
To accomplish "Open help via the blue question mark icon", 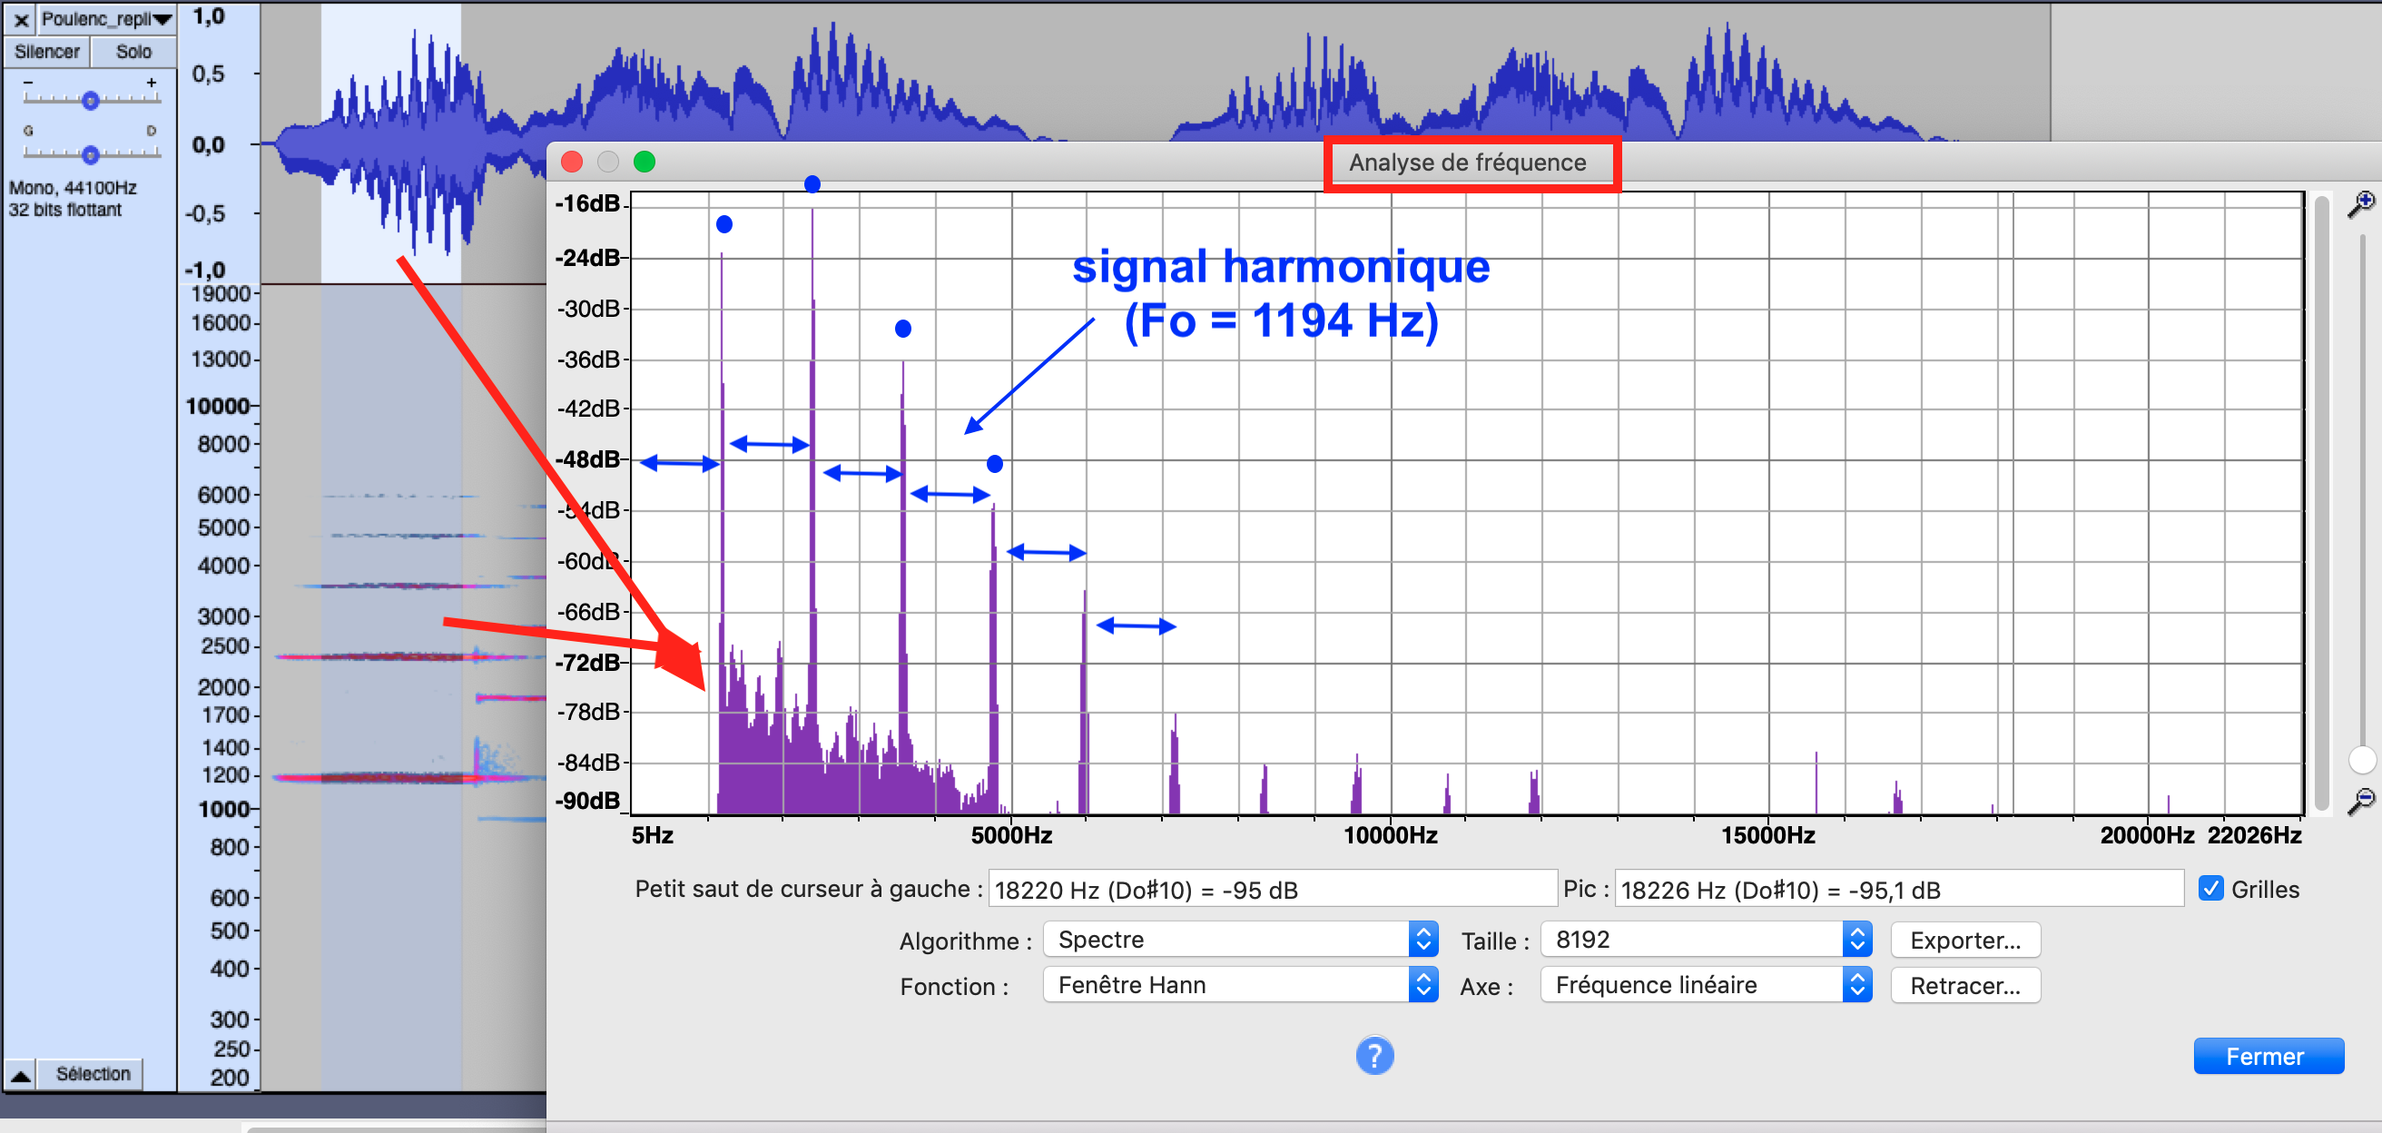I will [x=1374, y=1054].
